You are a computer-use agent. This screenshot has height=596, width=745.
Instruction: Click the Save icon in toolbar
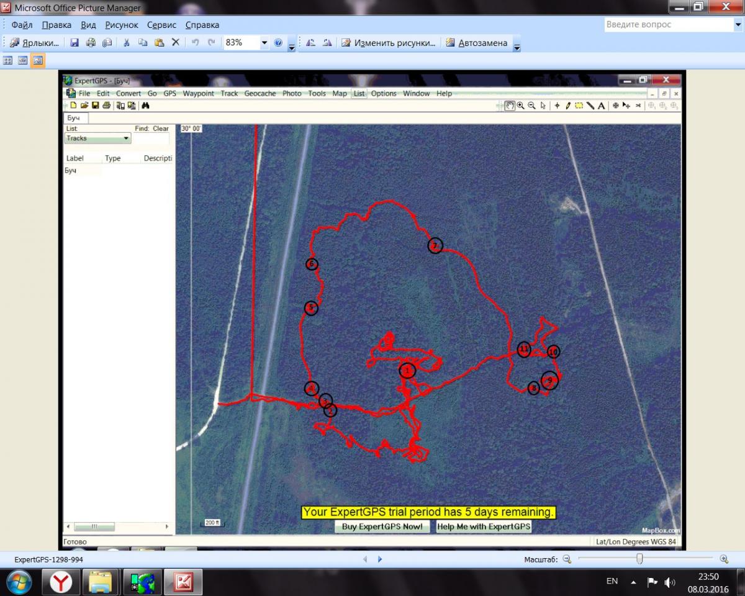(x=74, y=43)
